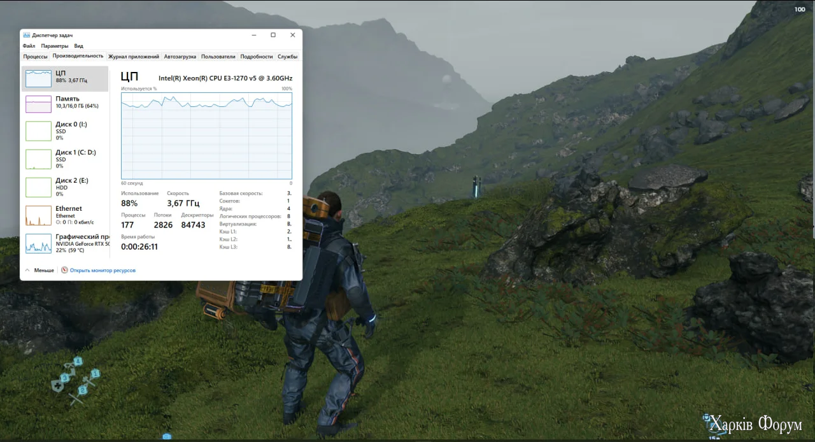The height and width of the screenshot is (442, 815).
Task: Open the Открыть монитор ресурсов link
Action: tap(103, 270)
